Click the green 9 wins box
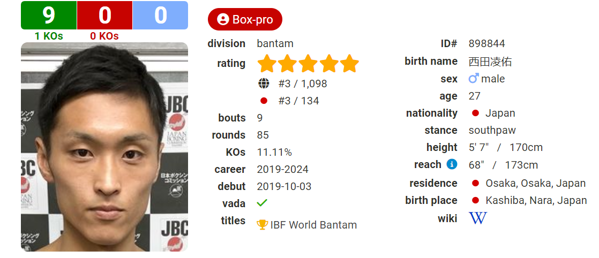Screen dimensions: 599x258 click(49, 16)
